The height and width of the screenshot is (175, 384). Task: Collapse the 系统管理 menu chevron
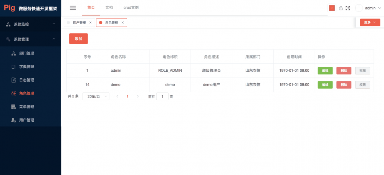click(x=54, y=39)
